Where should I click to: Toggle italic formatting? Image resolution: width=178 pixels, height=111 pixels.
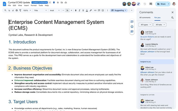[x=79, y=10]
